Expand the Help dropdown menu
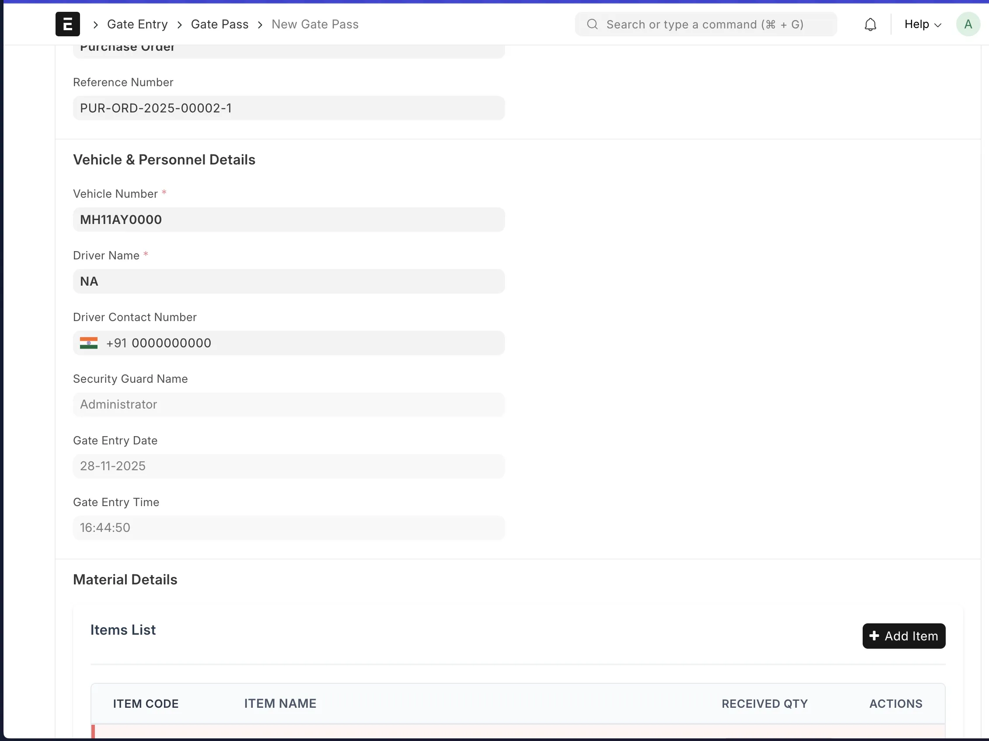 923,24
